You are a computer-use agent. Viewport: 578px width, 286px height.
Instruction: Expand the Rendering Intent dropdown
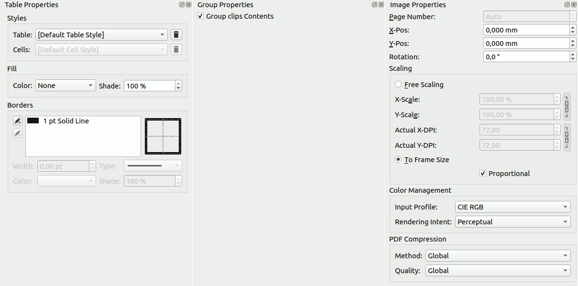click(x=513, y=222)
